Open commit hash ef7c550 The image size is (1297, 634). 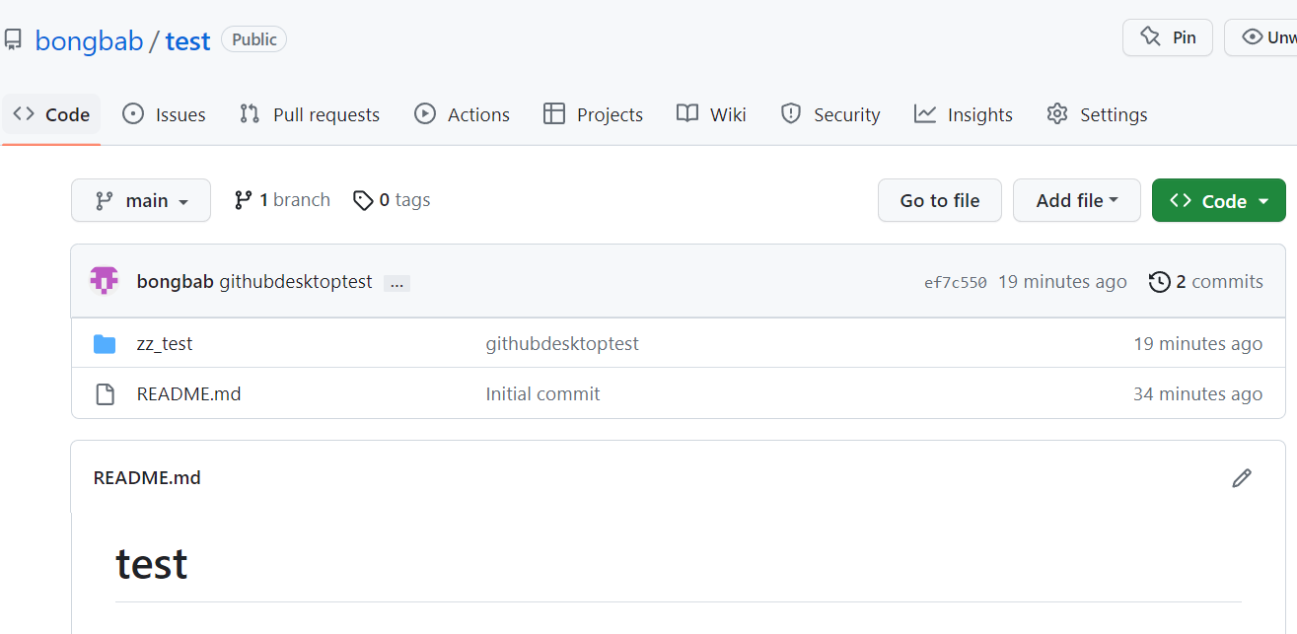click(955, 282)
